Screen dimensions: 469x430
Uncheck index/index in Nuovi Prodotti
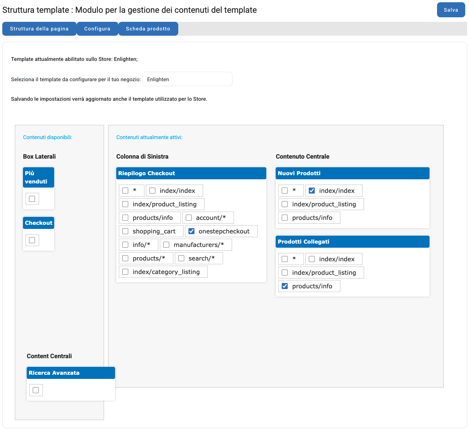[312, 191]
